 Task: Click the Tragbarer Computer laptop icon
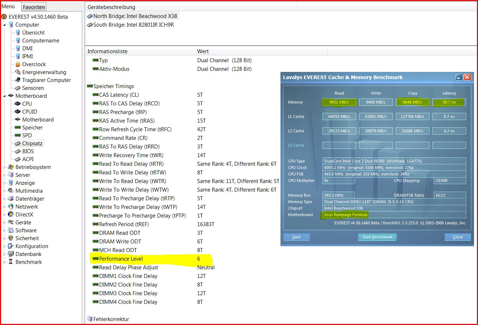click(x=18, y=80)
